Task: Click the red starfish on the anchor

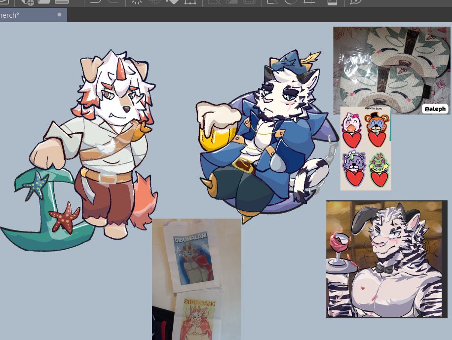Action: 65,218
